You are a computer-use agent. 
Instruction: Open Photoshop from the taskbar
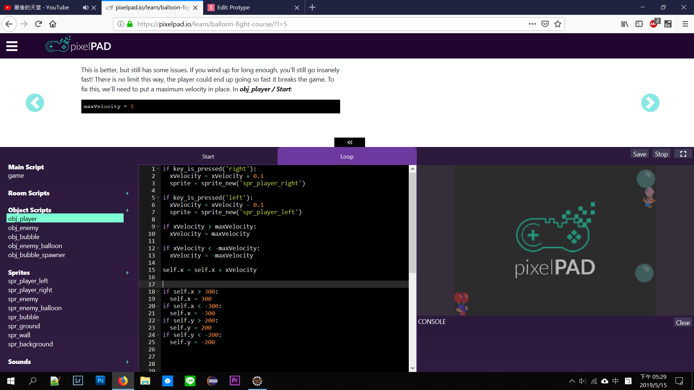click(x=100, y=381)
